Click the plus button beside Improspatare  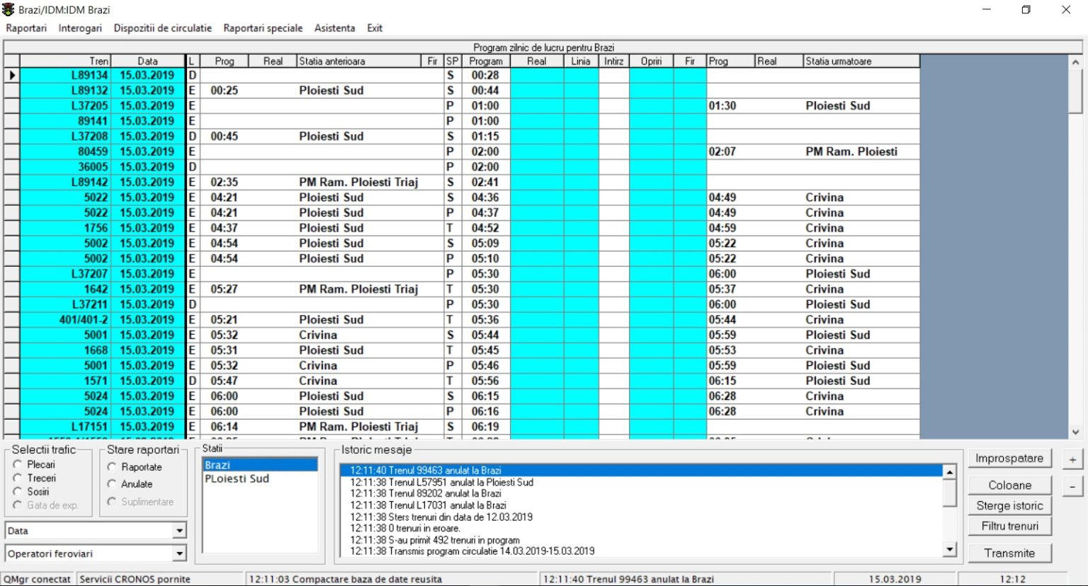pos(1072,459)
